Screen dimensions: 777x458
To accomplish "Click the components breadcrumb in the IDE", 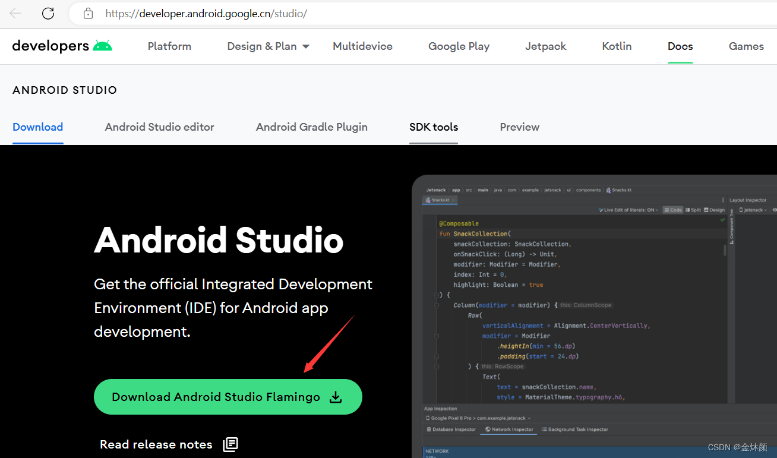I will [588, 190].
